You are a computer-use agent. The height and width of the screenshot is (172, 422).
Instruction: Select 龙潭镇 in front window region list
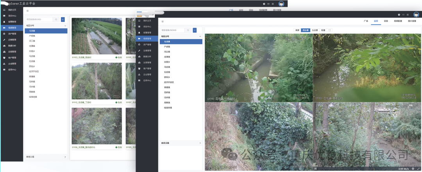[x=167, y=57]
